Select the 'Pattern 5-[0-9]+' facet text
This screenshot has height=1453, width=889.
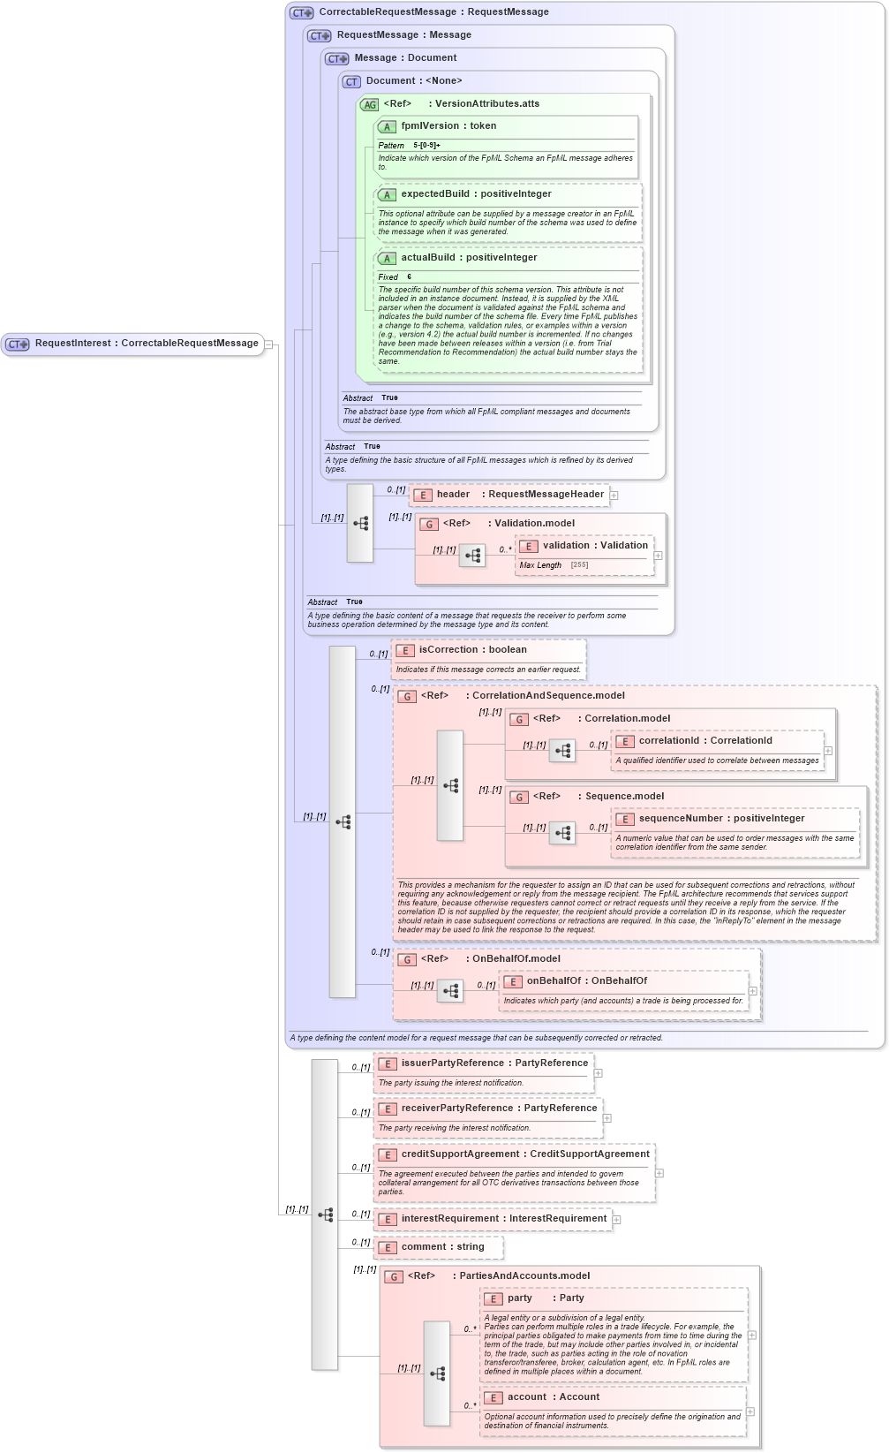pos(410,146)
